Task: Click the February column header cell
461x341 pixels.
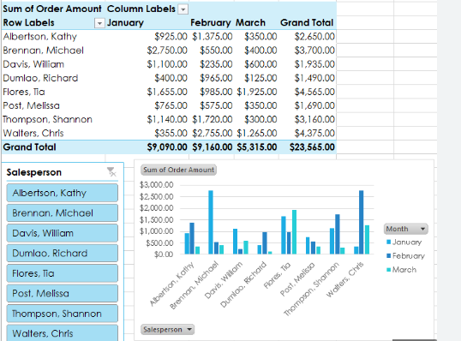Action: tap(211, 22)
